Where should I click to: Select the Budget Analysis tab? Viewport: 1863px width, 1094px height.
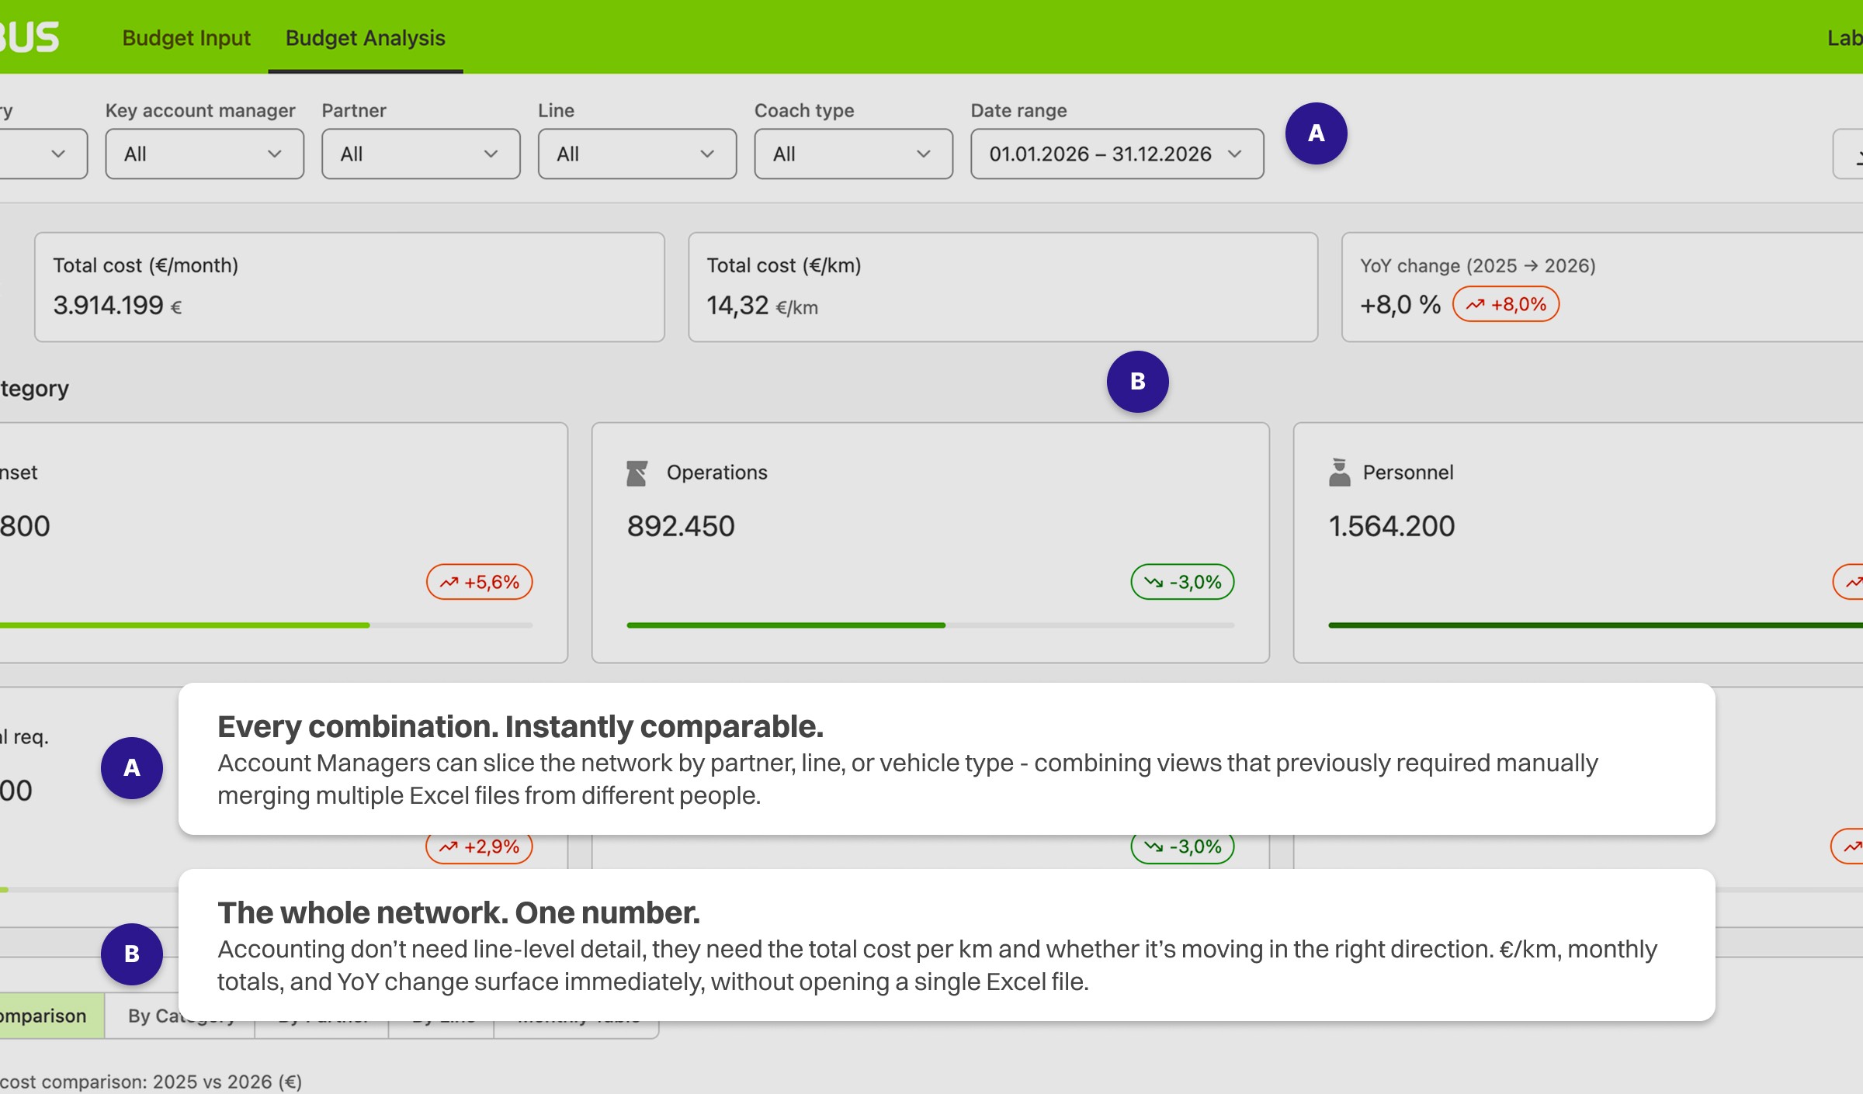point(365,38)
